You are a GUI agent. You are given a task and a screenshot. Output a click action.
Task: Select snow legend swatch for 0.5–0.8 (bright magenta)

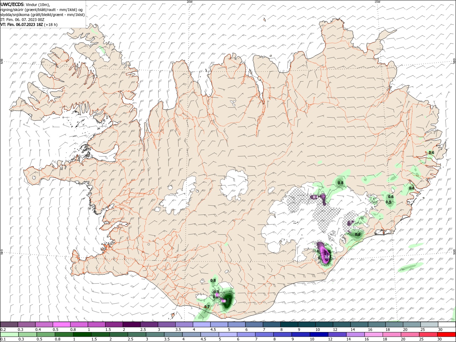click(61, 324)
